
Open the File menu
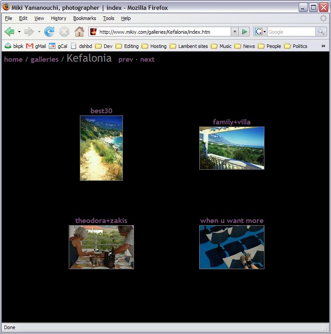click(8, 18)
